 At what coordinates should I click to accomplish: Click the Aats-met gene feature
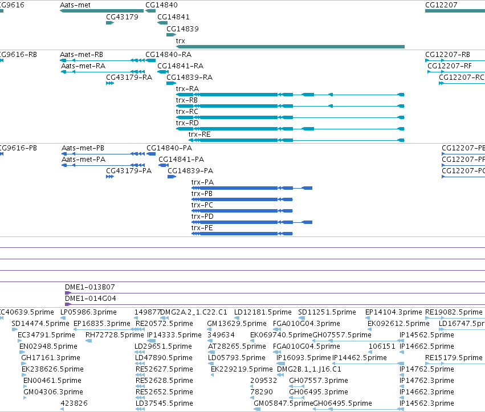[102, 11]
